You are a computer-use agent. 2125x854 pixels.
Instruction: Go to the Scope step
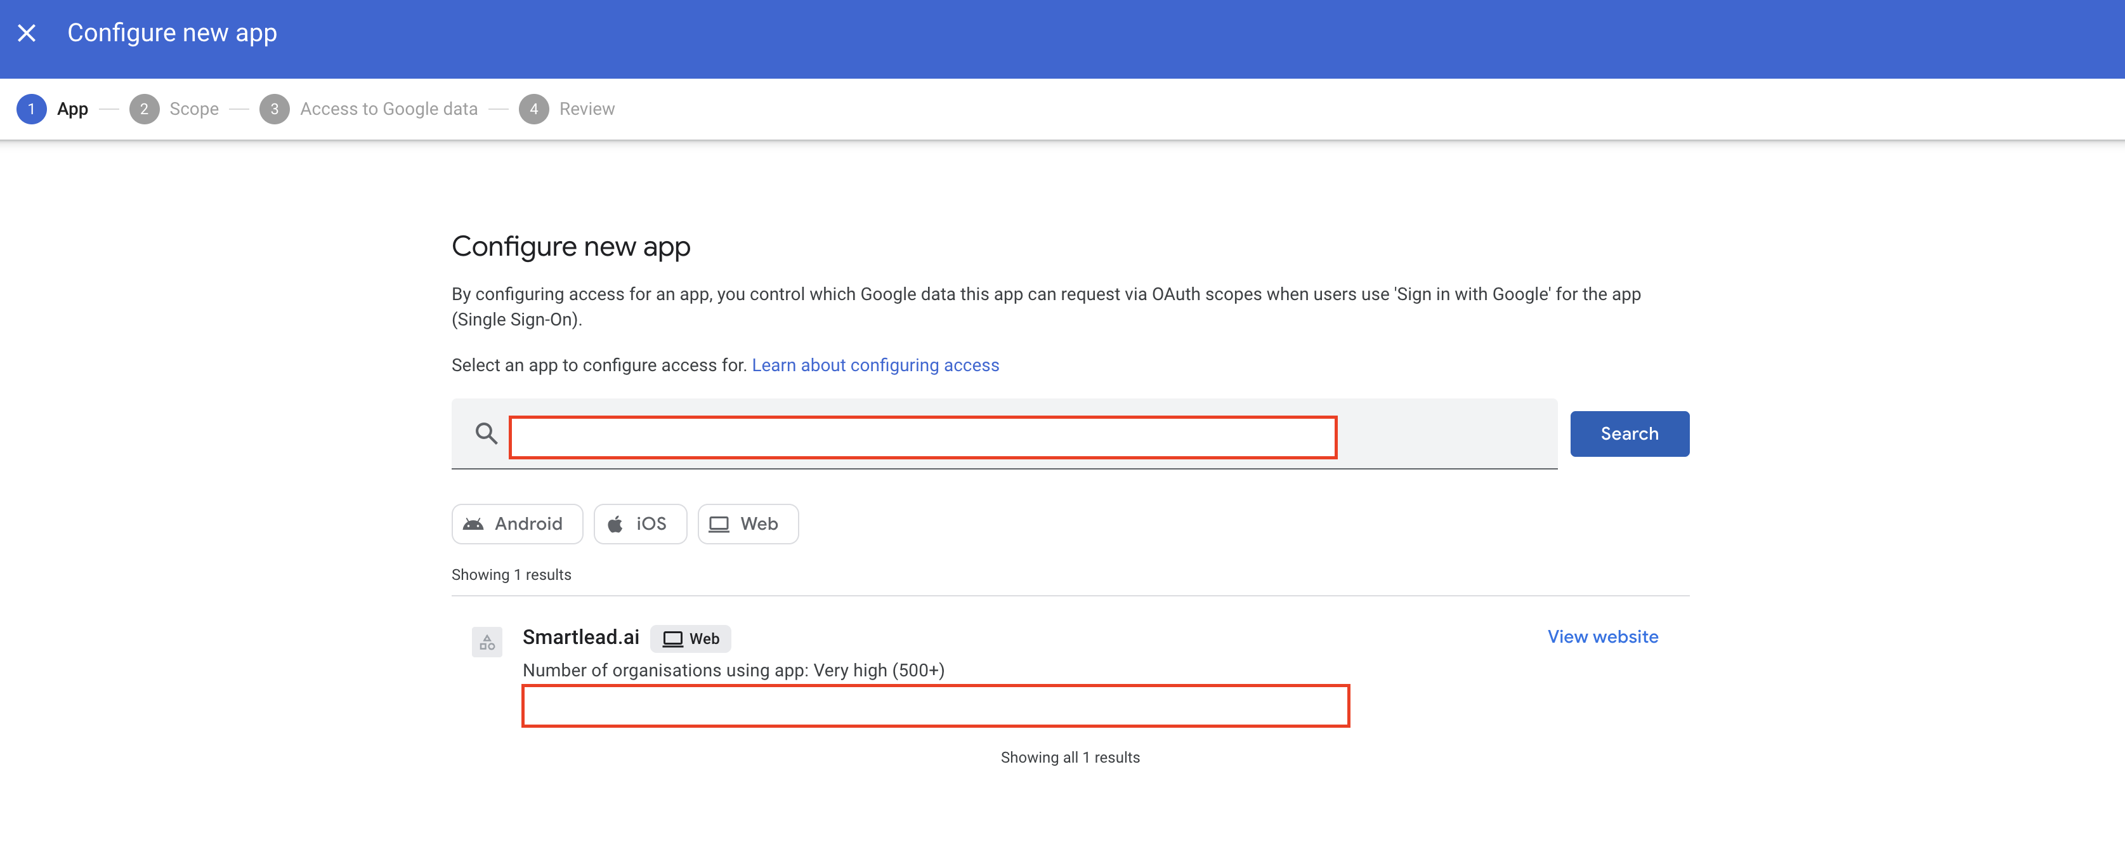(194, 109)
